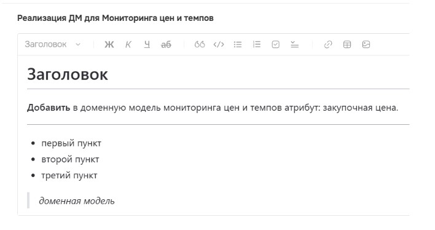
Task: Insert a checklist with checkbox icon
Action: 275,44
